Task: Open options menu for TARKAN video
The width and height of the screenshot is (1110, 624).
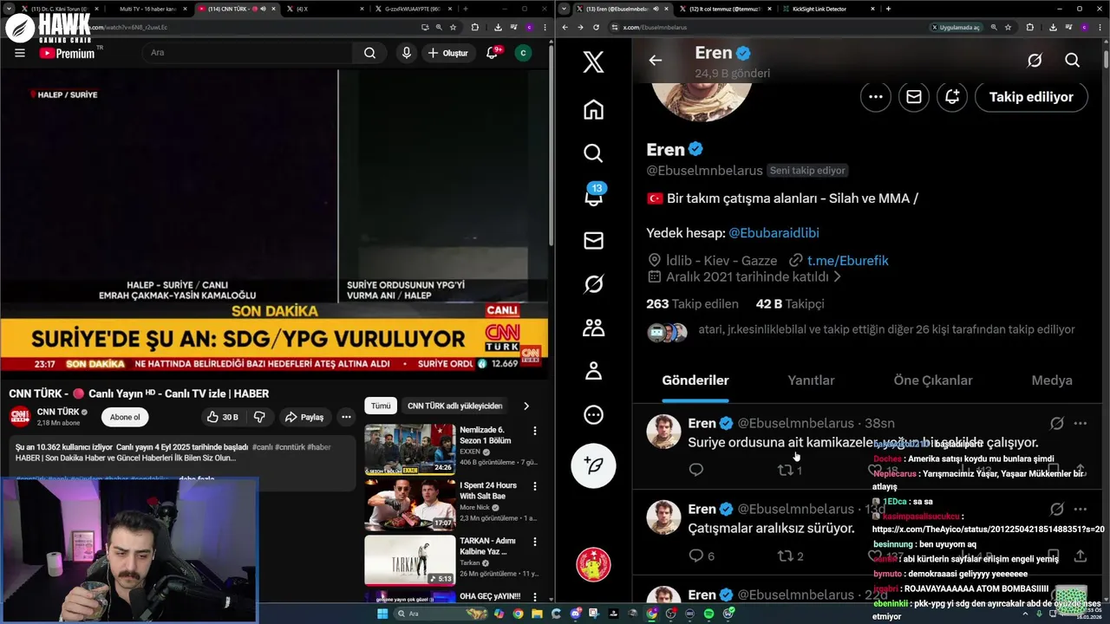Action: [535, 542]
